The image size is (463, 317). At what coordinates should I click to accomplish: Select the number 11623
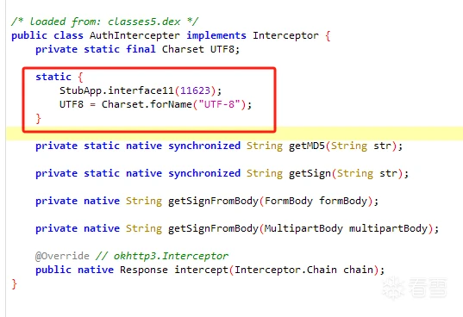tap(195, 90)
